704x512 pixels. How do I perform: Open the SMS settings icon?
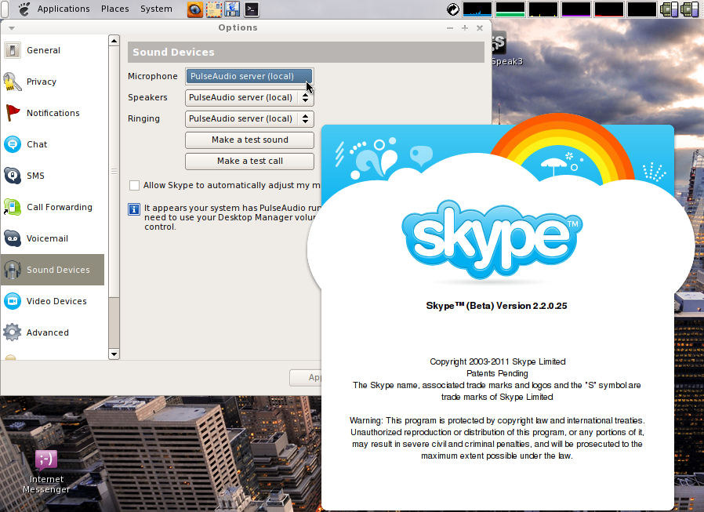13,176
